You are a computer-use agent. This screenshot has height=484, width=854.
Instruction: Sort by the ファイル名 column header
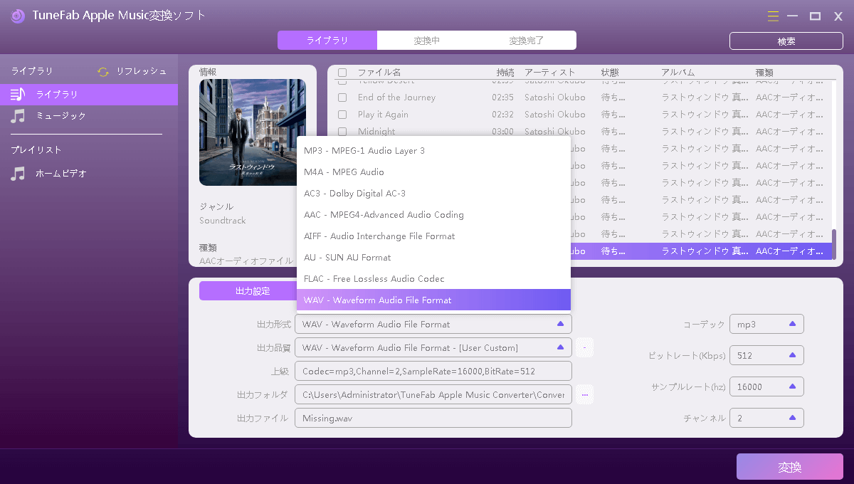379,73
